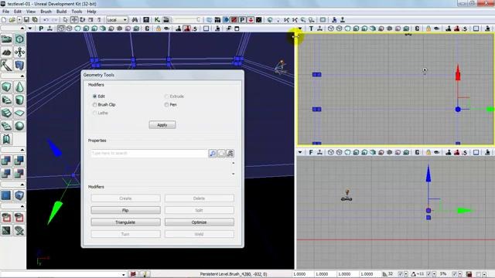Click the Undo icon in toolbar

(x=46, y=19)
